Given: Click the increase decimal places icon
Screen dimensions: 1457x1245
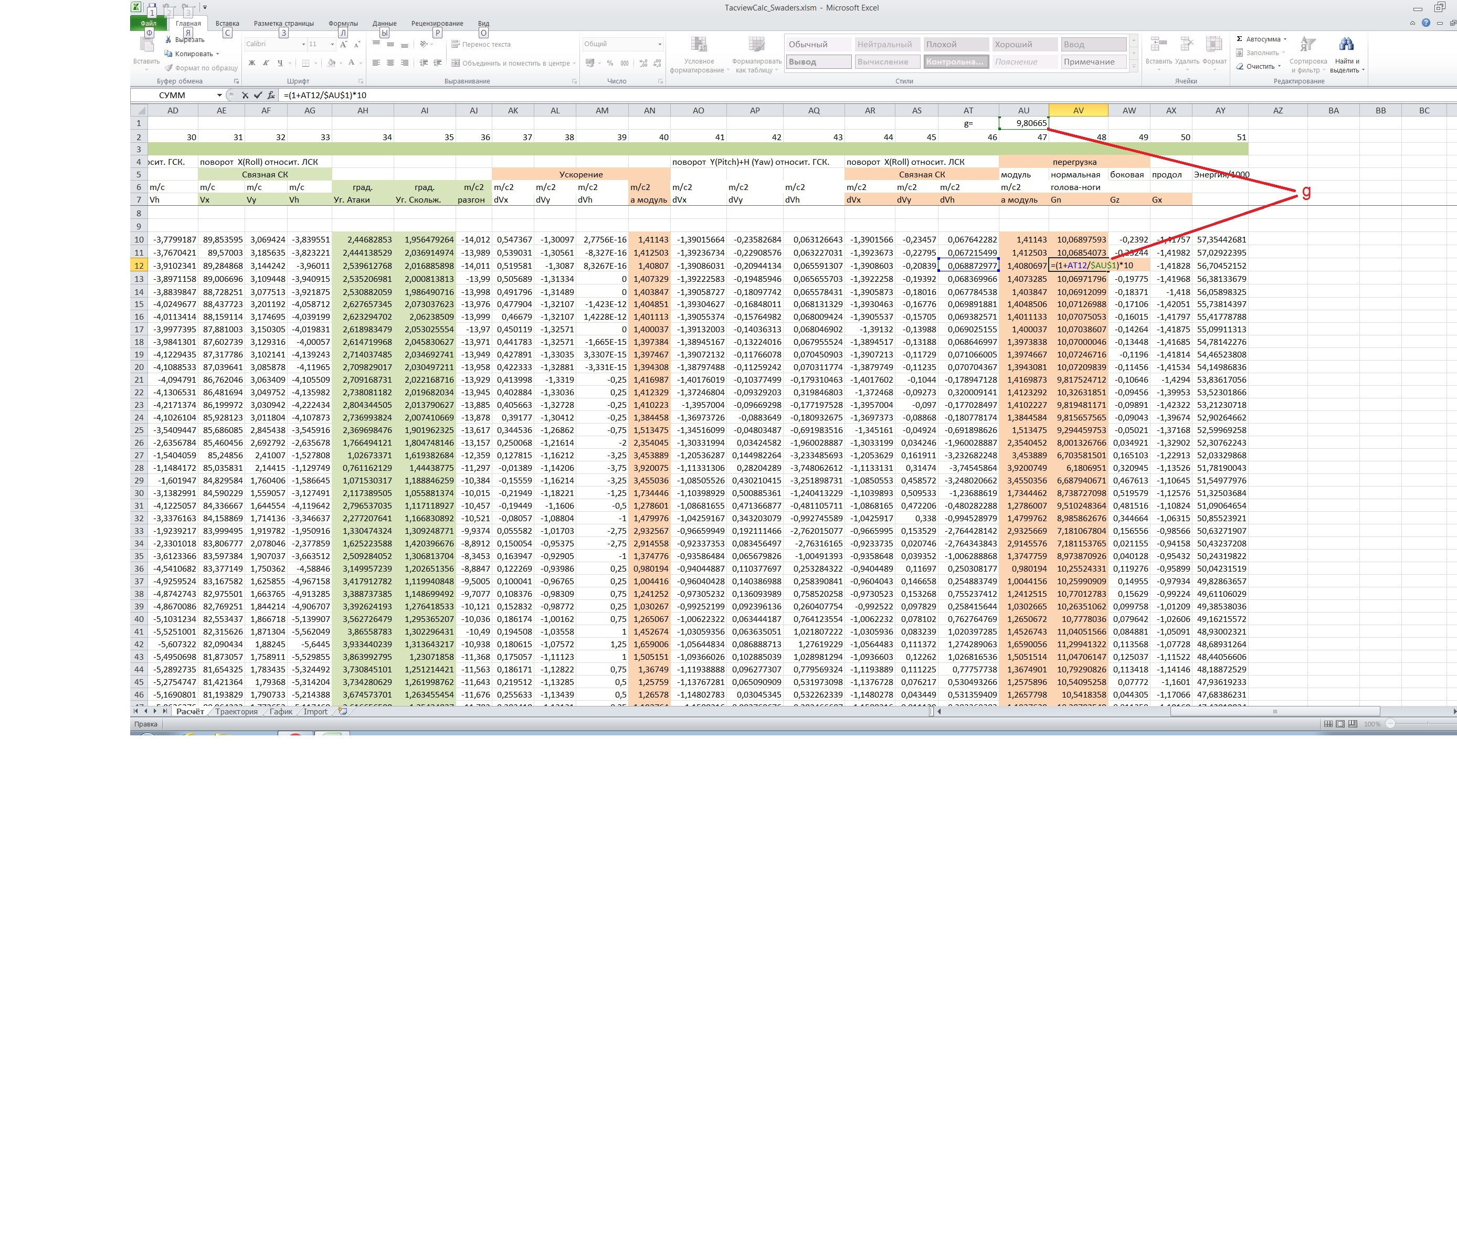Looking at the screenshot, I should [643, 62].
